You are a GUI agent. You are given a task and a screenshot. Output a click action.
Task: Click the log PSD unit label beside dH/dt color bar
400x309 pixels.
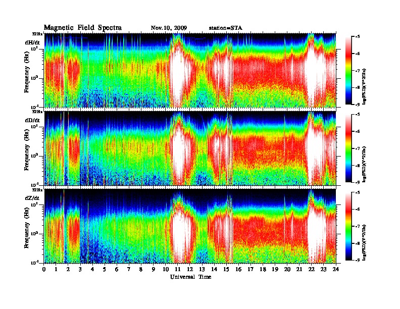[x=365, y=86]
